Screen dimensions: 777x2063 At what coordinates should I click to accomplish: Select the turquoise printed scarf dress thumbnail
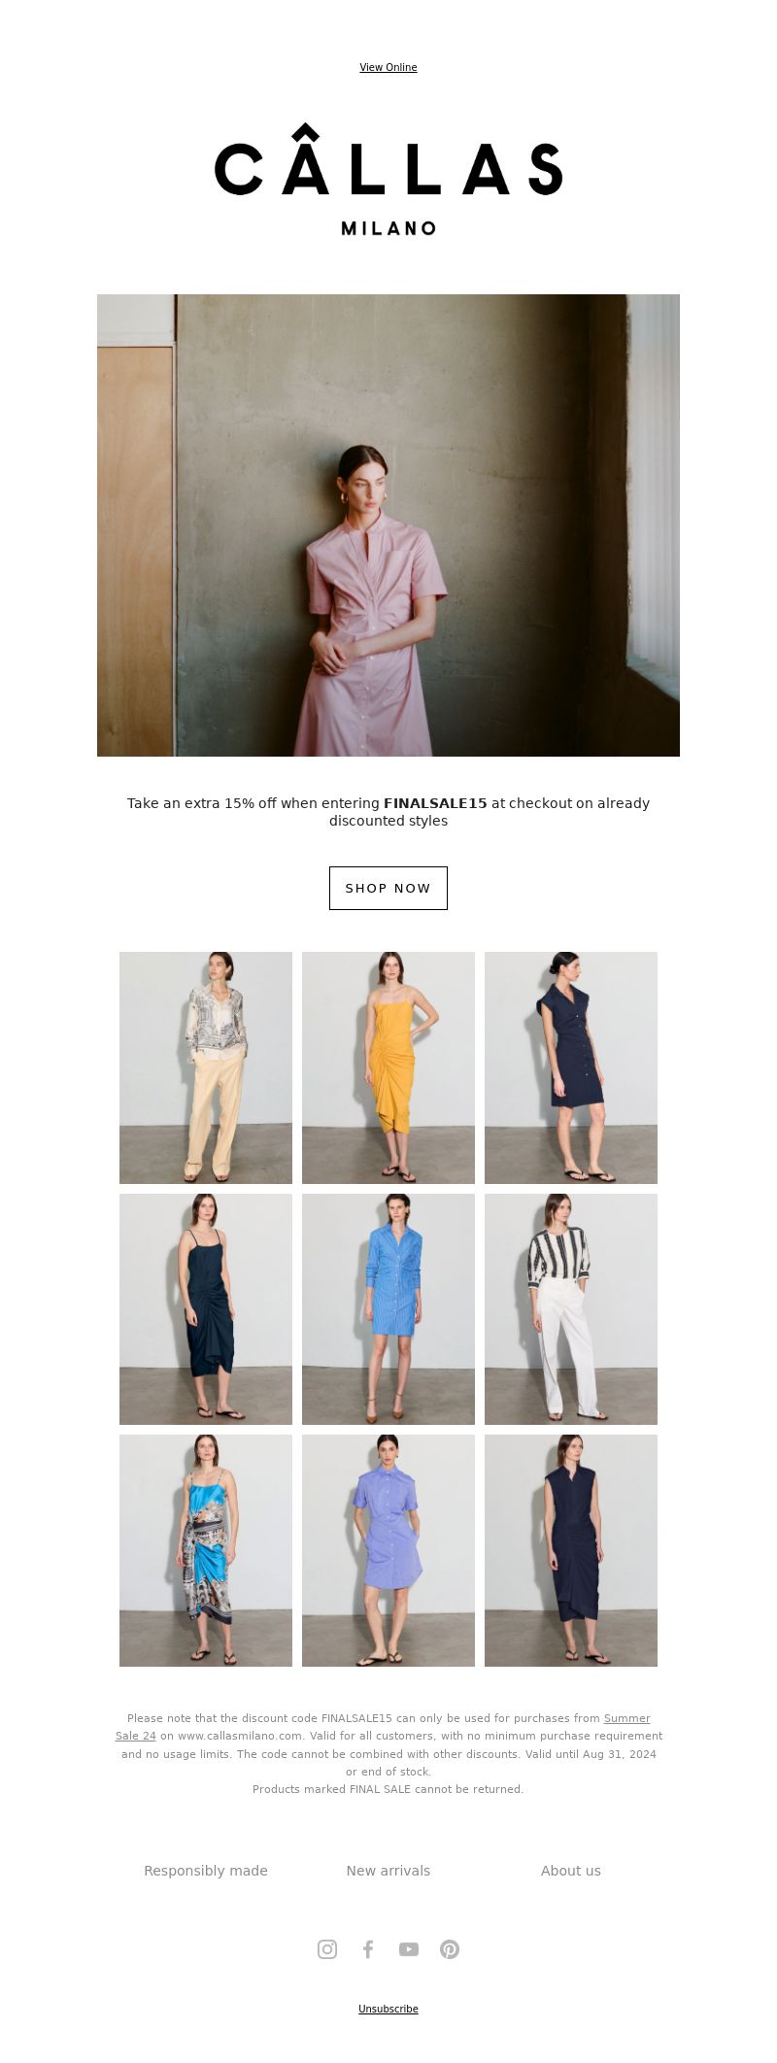point(206,1550)
